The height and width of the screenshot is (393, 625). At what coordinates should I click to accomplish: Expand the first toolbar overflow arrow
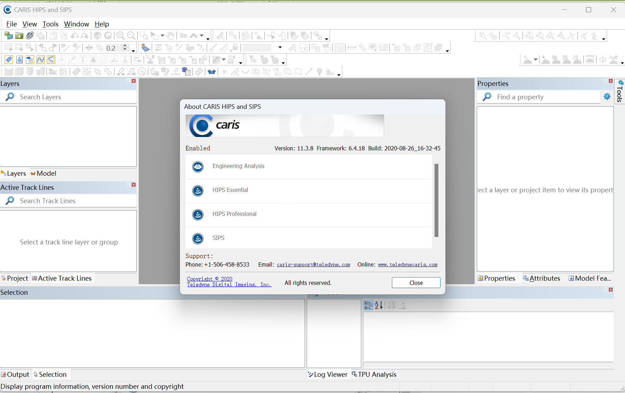(x=208, y=39)
